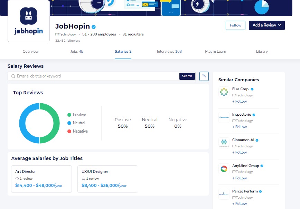
Task: Expand the Add a Review dropdown
Action: point(267,25)
